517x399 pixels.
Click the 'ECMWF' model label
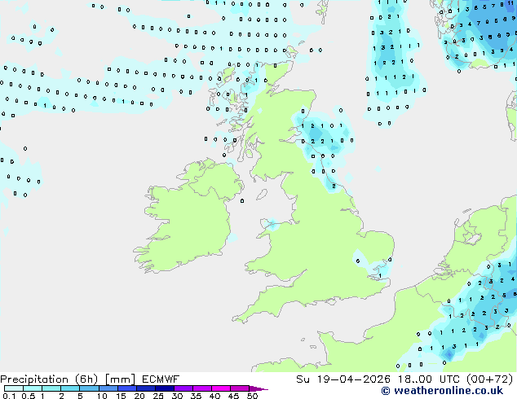[161, 379]
